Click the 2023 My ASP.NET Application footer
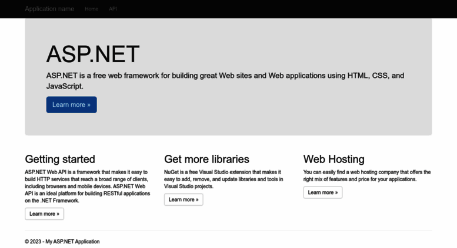The height and width of the screenshot is (248, 457). point(62,242)
